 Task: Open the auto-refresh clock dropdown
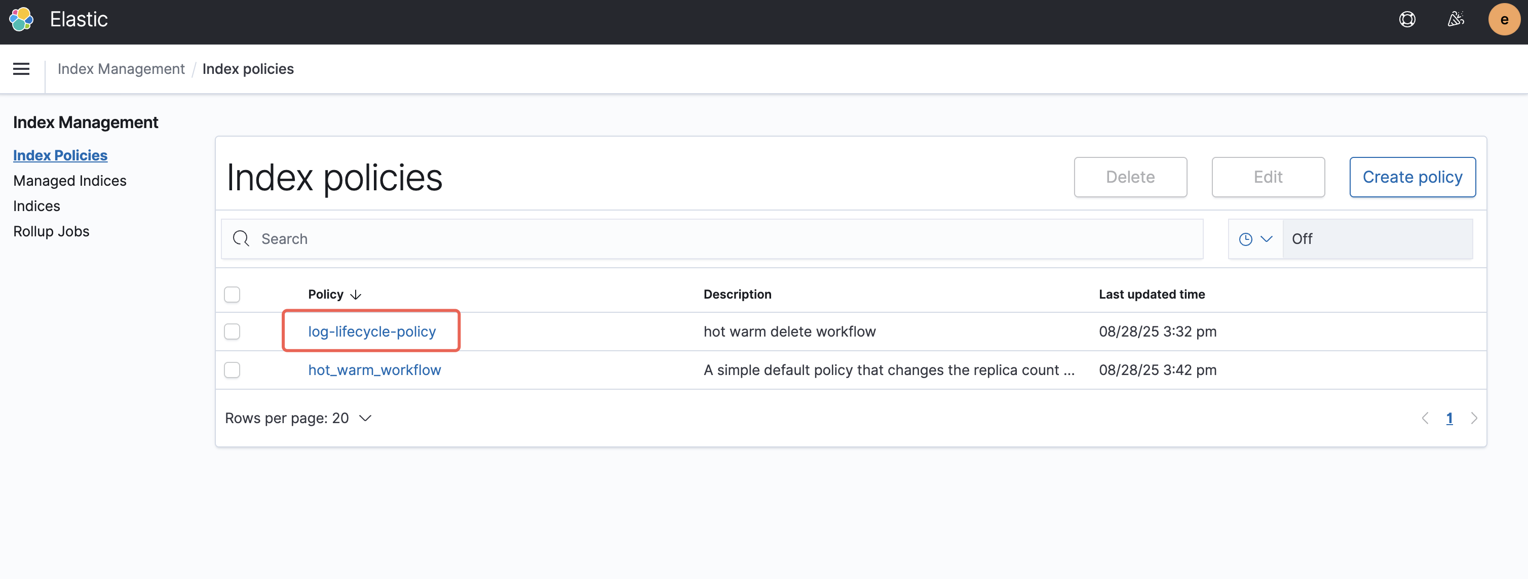1255,239
